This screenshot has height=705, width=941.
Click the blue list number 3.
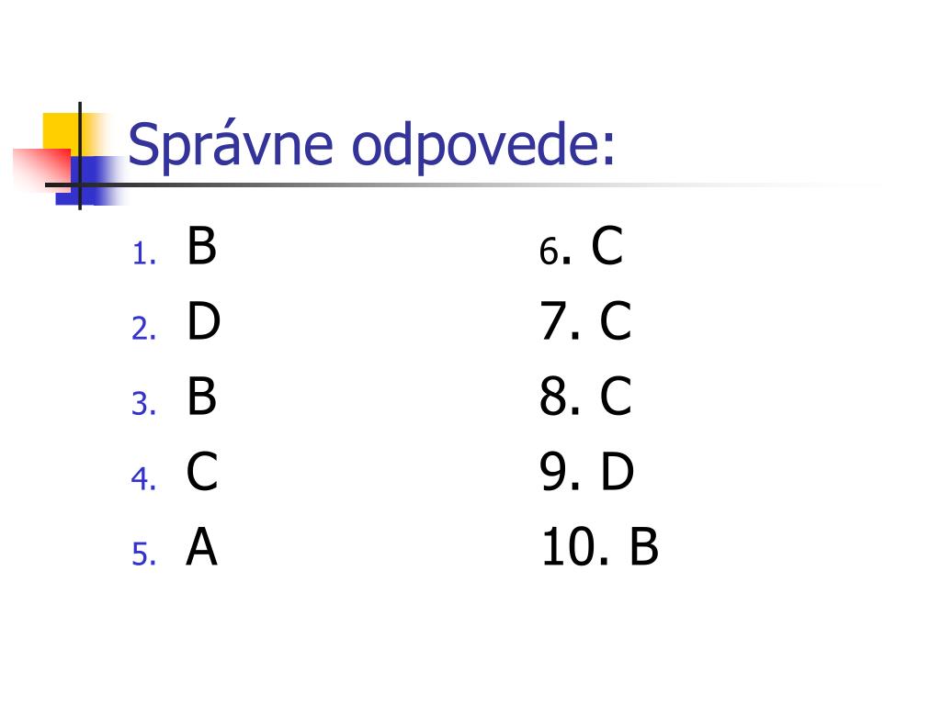[144, 404]
